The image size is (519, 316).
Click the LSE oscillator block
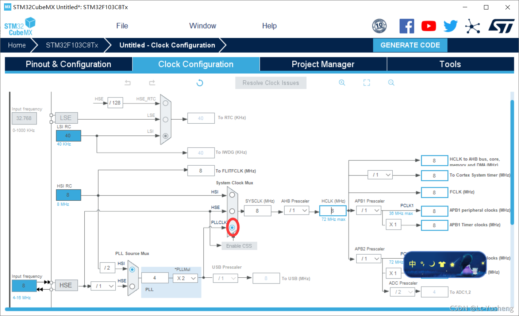66,118
